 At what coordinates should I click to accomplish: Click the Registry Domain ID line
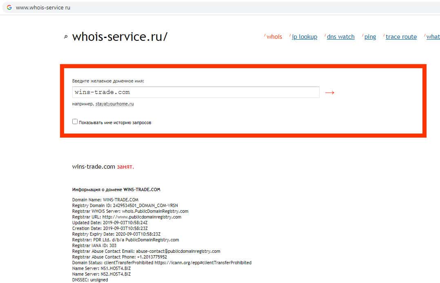[125, 205]
